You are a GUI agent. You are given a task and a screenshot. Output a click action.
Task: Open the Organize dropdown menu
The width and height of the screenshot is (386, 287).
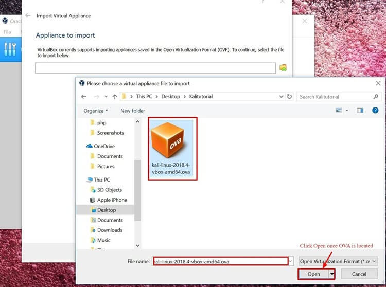pos(96,111)
